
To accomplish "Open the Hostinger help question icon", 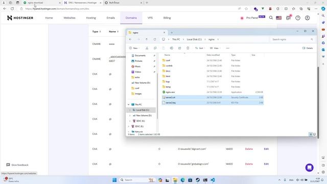I will point(298,18).
